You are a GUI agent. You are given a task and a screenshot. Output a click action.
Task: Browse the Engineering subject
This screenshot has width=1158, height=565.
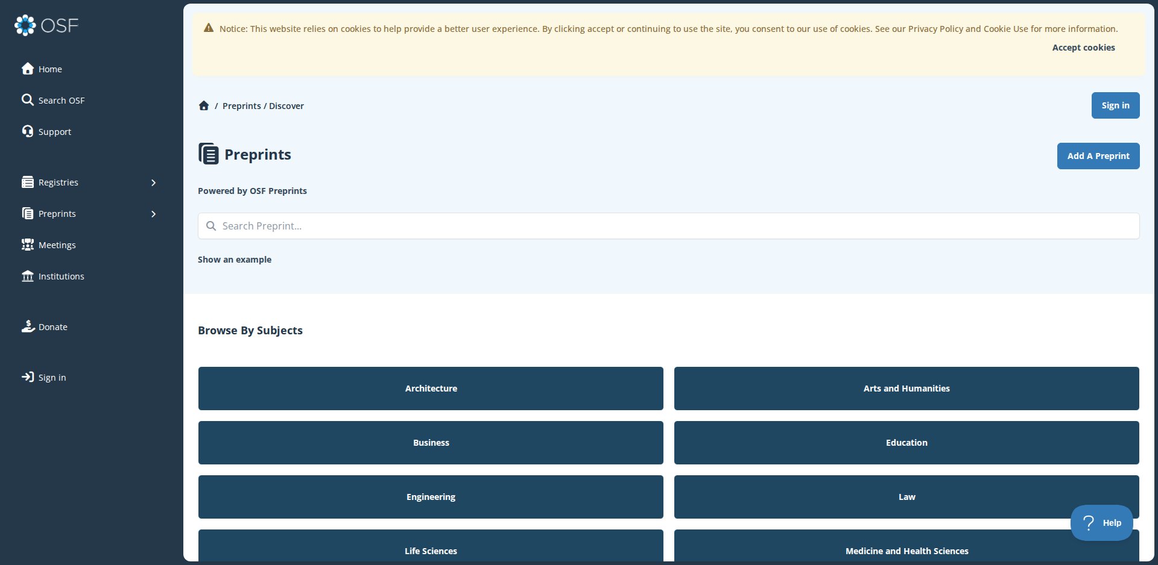click(x=431, y=497)
